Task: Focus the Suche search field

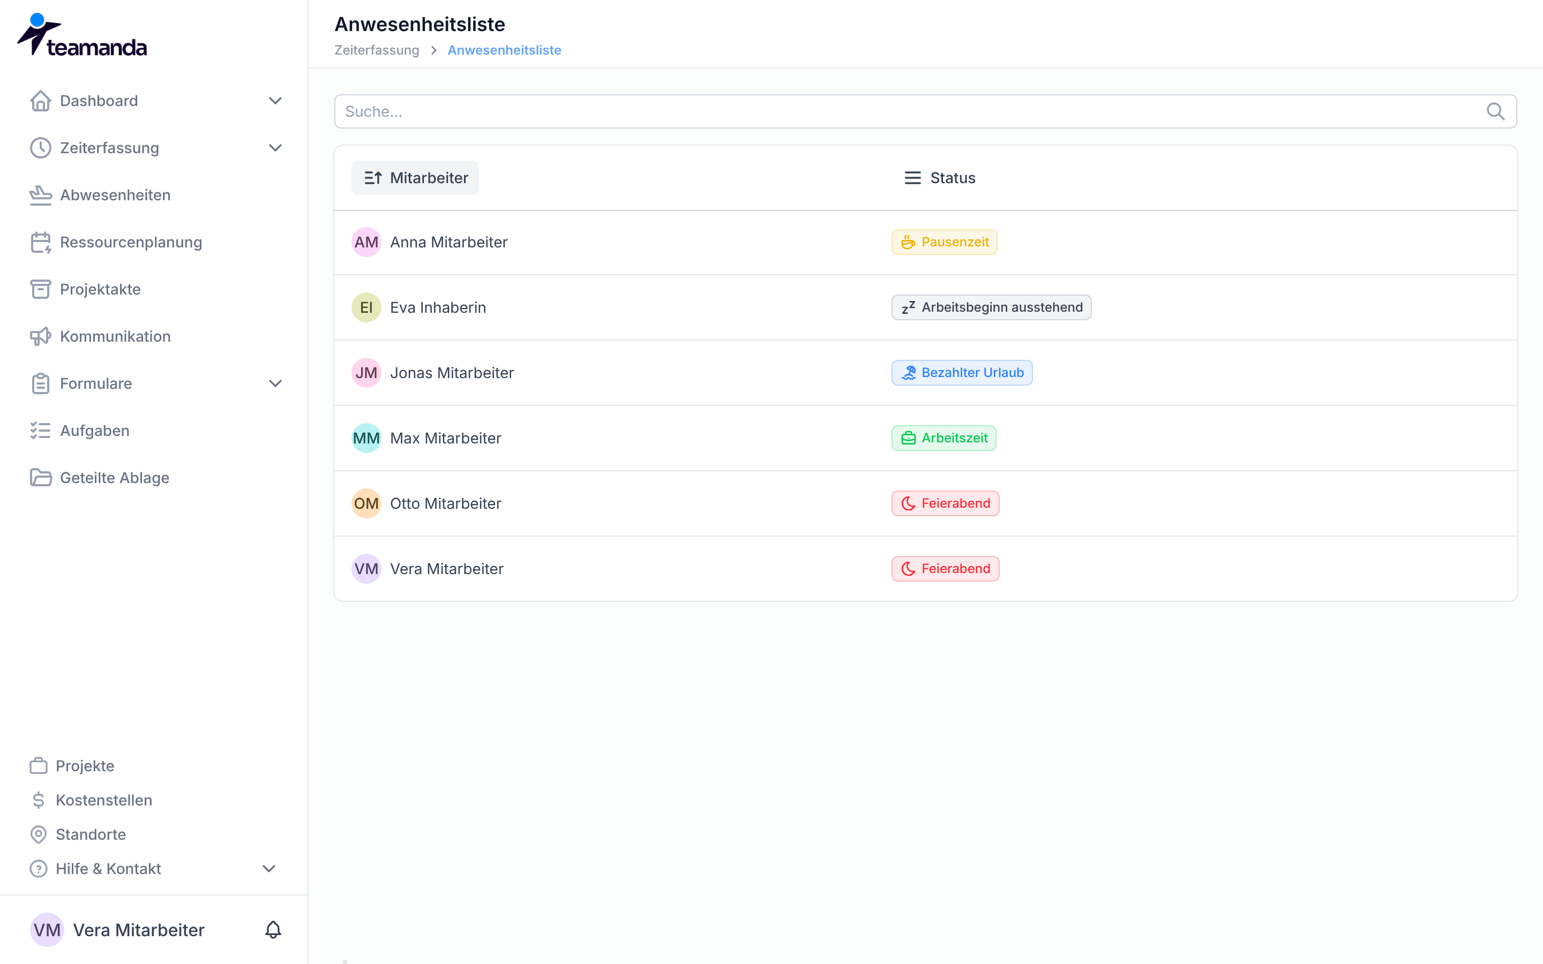Action: [925, 111]
